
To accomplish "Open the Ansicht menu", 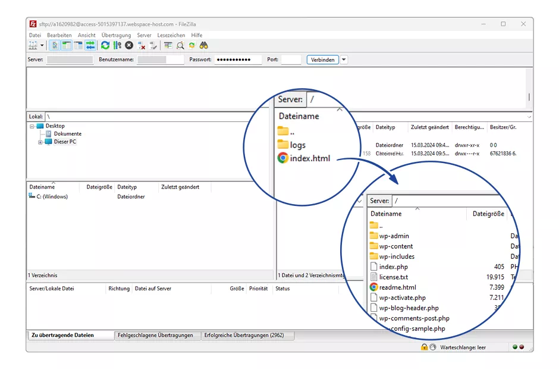I will 87,35.
